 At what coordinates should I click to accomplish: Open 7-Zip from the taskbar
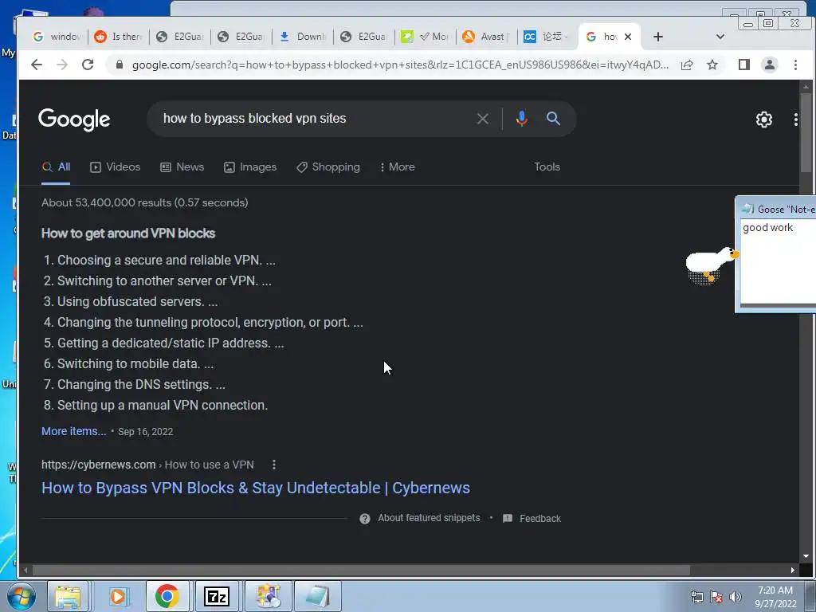(217, 596)
